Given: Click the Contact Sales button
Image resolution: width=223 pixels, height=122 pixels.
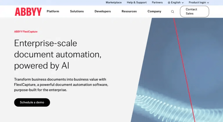Looking at the screenshot, I should [195, 12].
